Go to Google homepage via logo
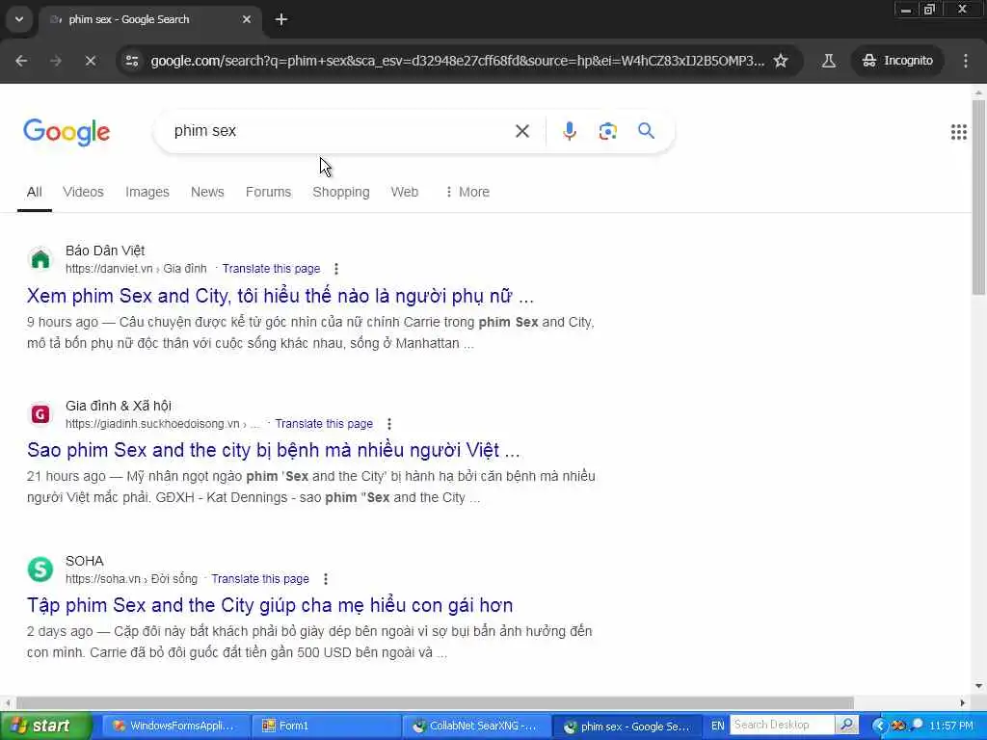Viewport: 987px width, 740px height. 67,131
